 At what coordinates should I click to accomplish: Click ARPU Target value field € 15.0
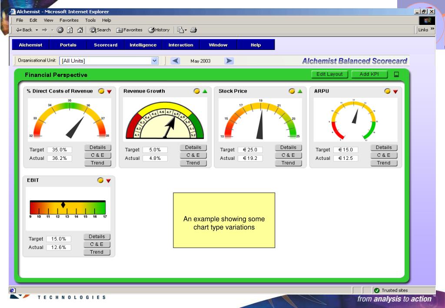[x=345, y=150]
